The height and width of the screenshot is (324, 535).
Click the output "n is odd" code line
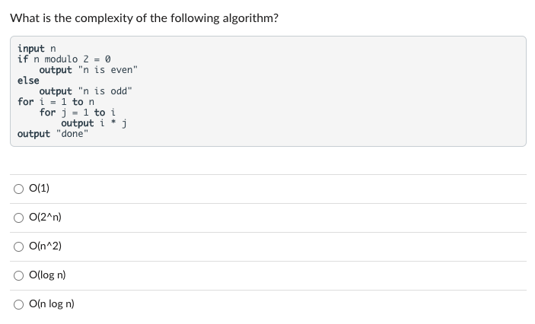point(86,91)
